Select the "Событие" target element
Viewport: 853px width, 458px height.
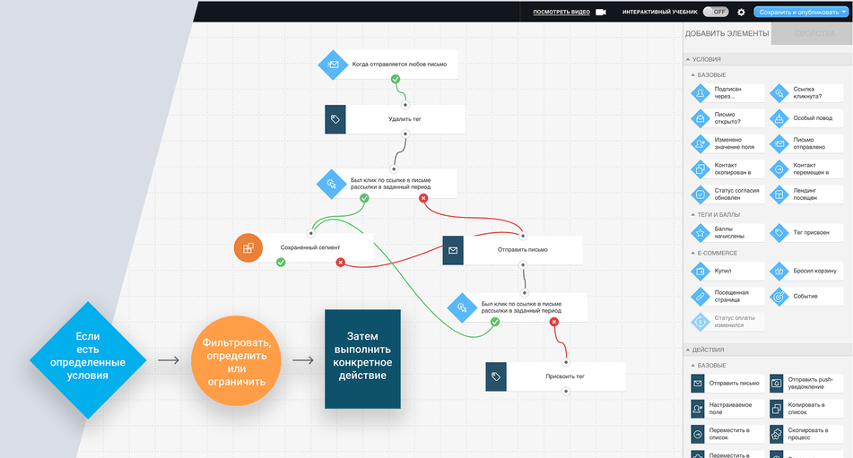(806, 296)
